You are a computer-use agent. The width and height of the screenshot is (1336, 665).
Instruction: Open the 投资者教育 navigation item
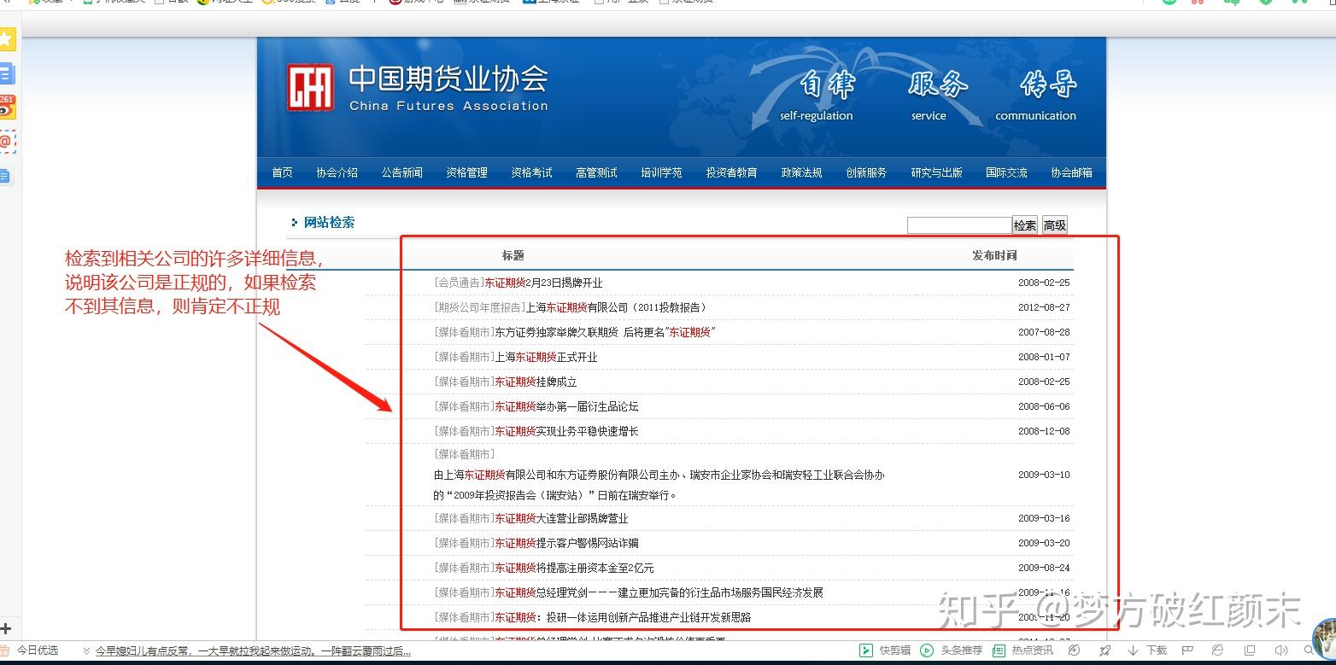pos(731,172)
